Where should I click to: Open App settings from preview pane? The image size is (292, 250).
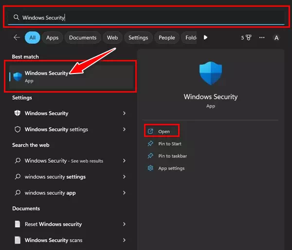coord(171,168)
